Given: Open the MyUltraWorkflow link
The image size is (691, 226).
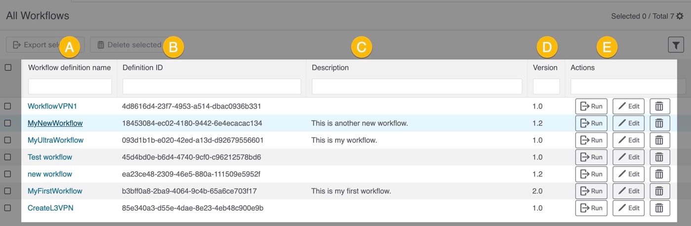Looking at the screenshot, I should click(x=56, y=140).
